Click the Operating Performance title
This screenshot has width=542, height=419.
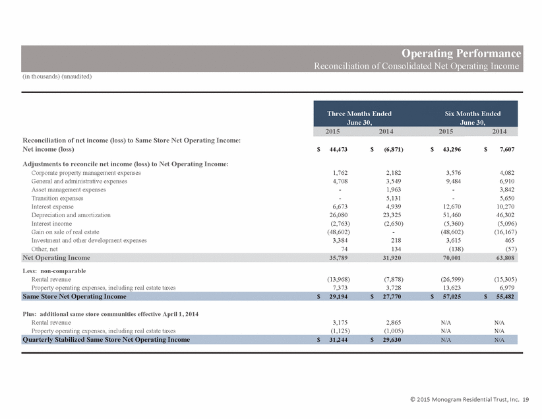coord(461,53)
